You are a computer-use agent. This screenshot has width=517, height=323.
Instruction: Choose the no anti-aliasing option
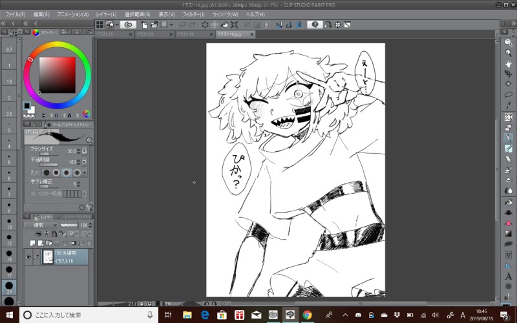47,172
